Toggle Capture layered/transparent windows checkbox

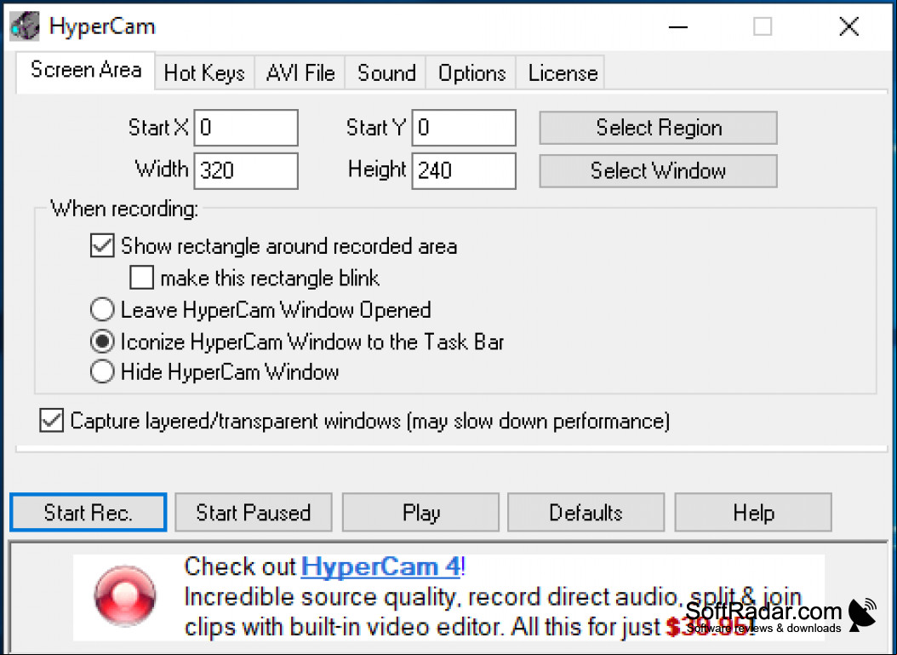click(x=51, y=420)
